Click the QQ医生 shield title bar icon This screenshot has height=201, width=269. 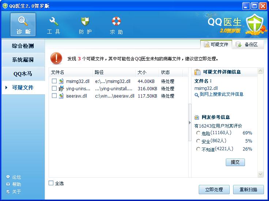tap(5, 6)
